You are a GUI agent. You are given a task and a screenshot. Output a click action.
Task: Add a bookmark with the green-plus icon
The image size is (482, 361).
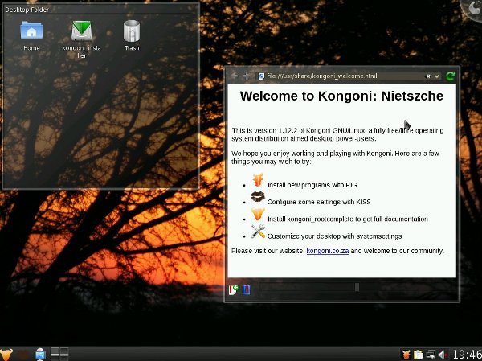pos(233,289)
